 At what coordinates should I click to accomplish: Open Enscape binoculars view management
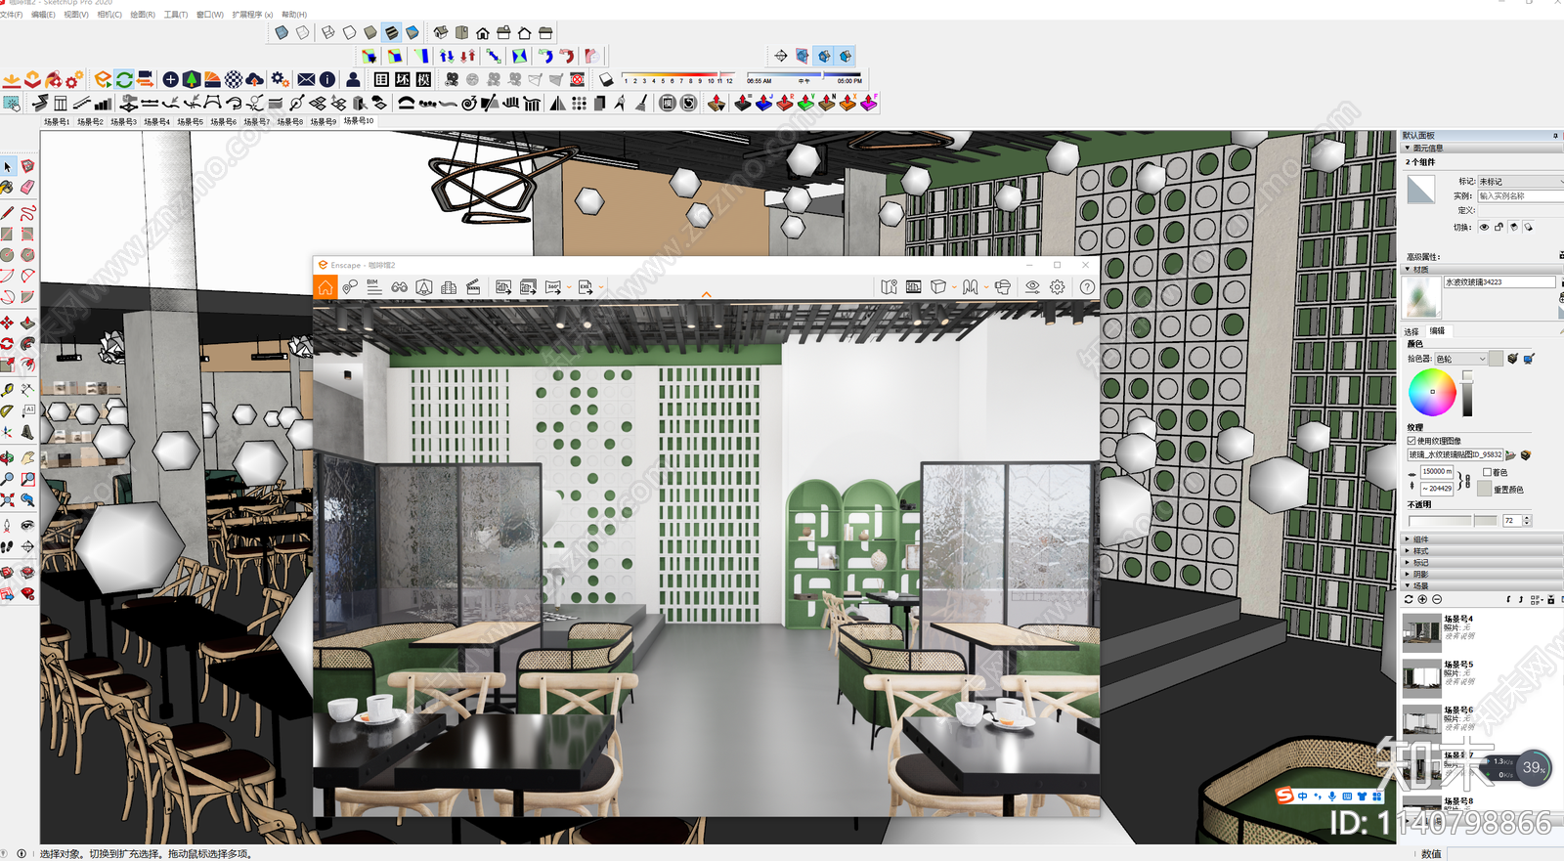(399, 287)
